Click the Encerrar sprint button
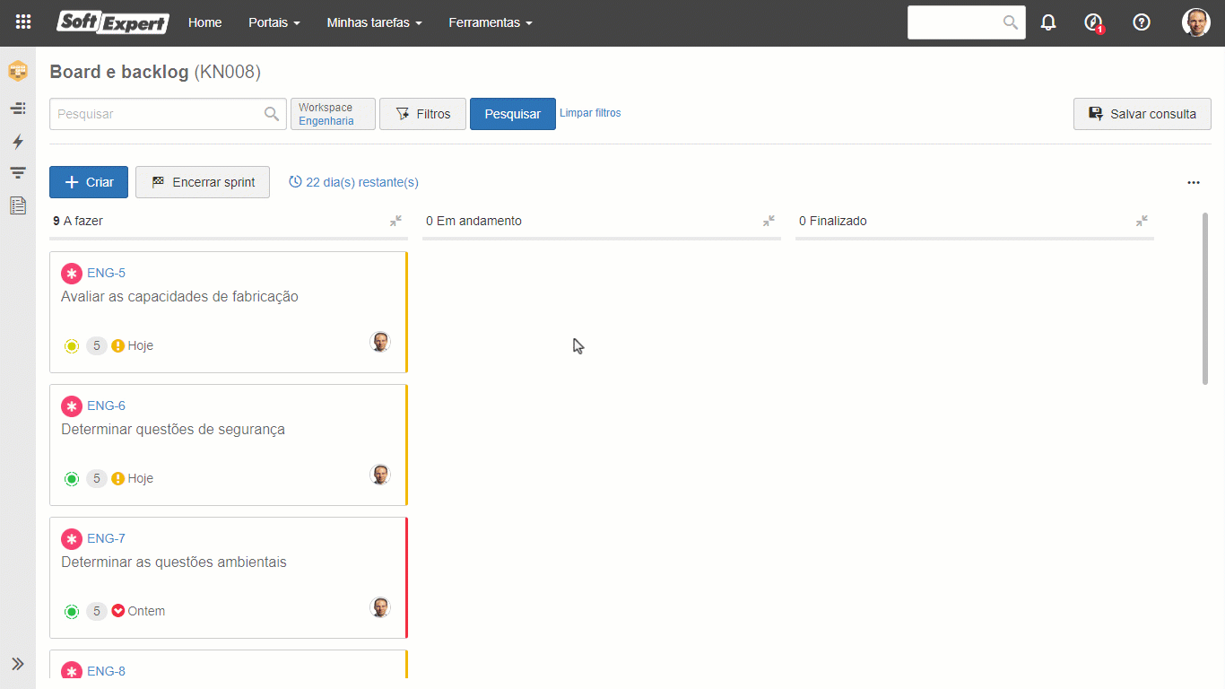This screenshot has height=689, width=1225. click(203, 182)
